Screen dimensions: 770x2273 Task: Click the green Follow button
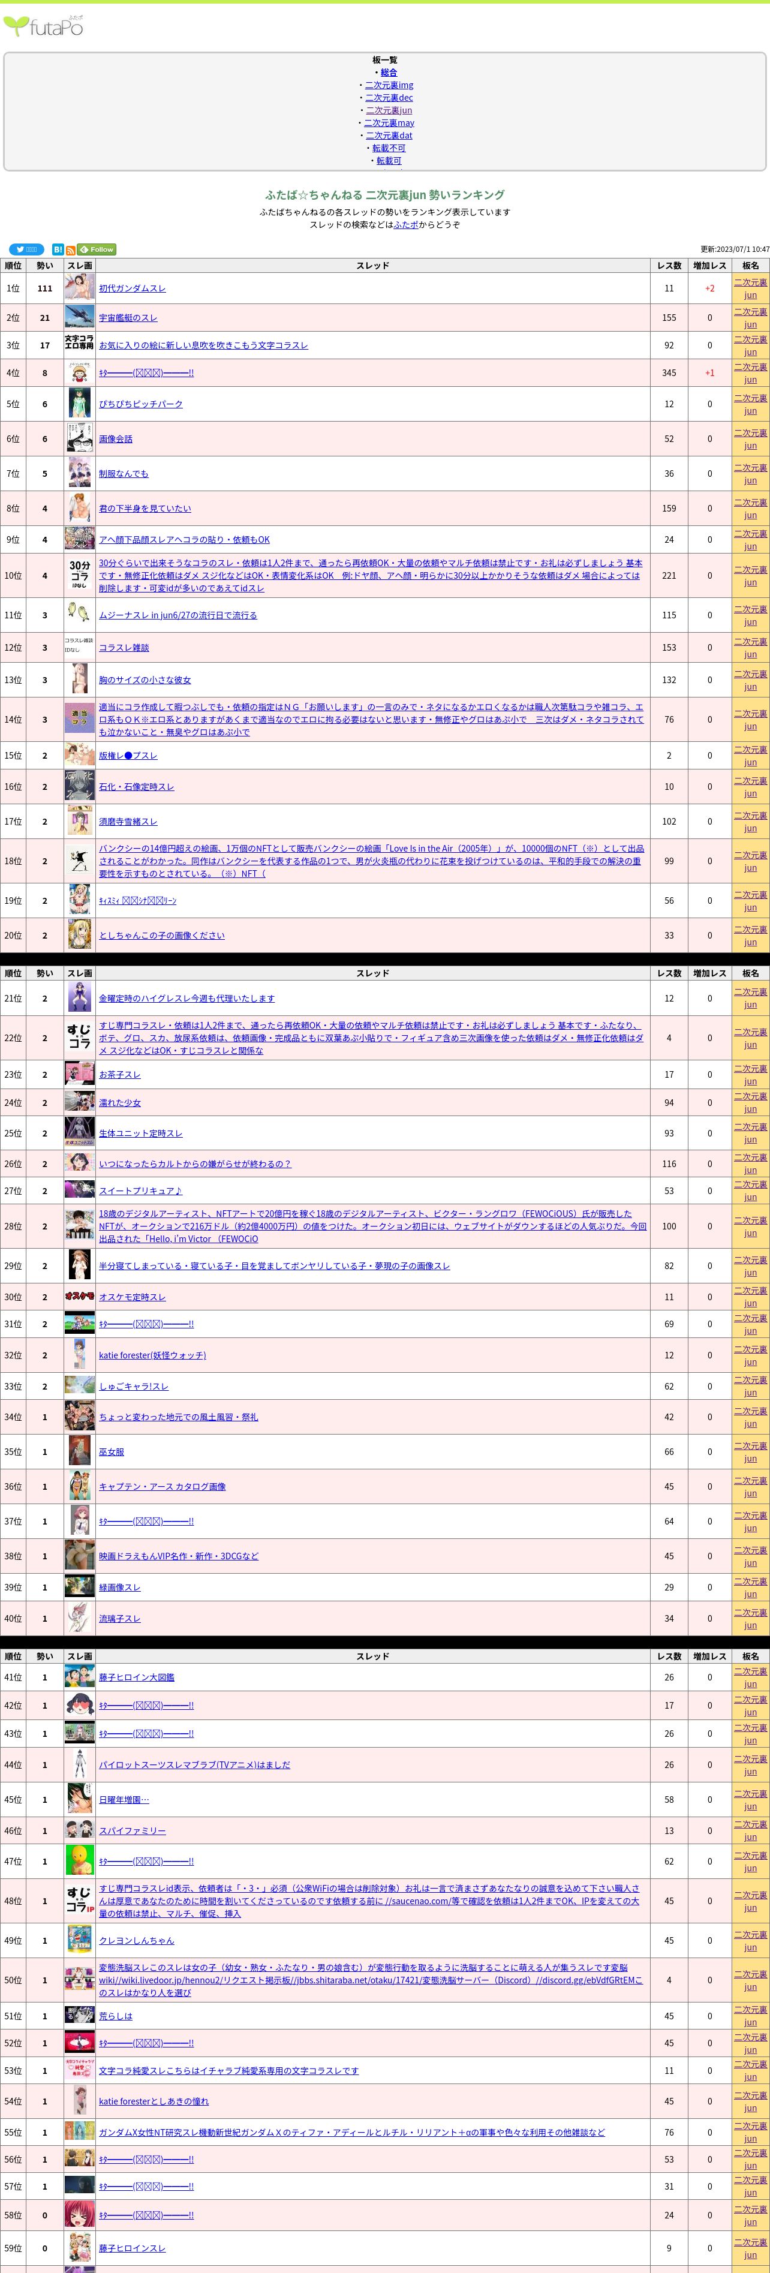[x=97, y=249]
